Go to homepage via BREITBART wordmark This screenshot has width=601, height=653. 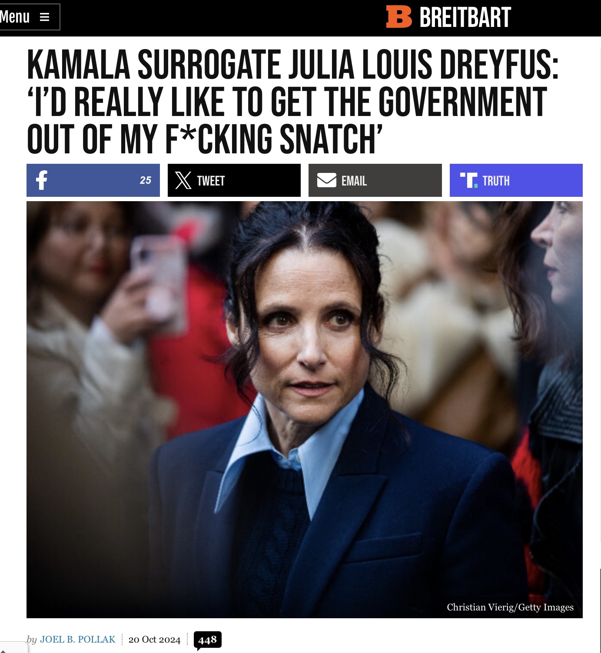[465, 17]
